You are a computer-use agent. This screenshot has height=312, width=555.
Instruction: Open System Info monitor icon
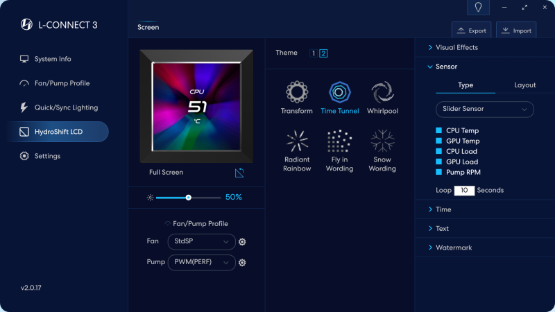[x=24, y=59]
